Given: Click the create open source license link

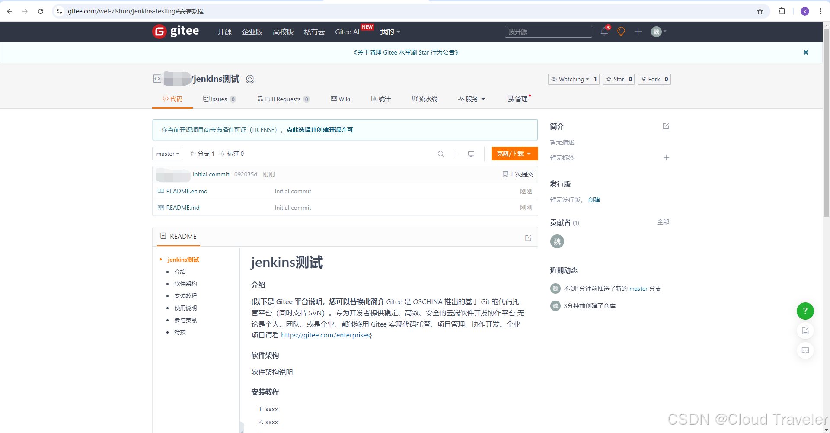Looking at the screenshot, I should pos(319,130).
